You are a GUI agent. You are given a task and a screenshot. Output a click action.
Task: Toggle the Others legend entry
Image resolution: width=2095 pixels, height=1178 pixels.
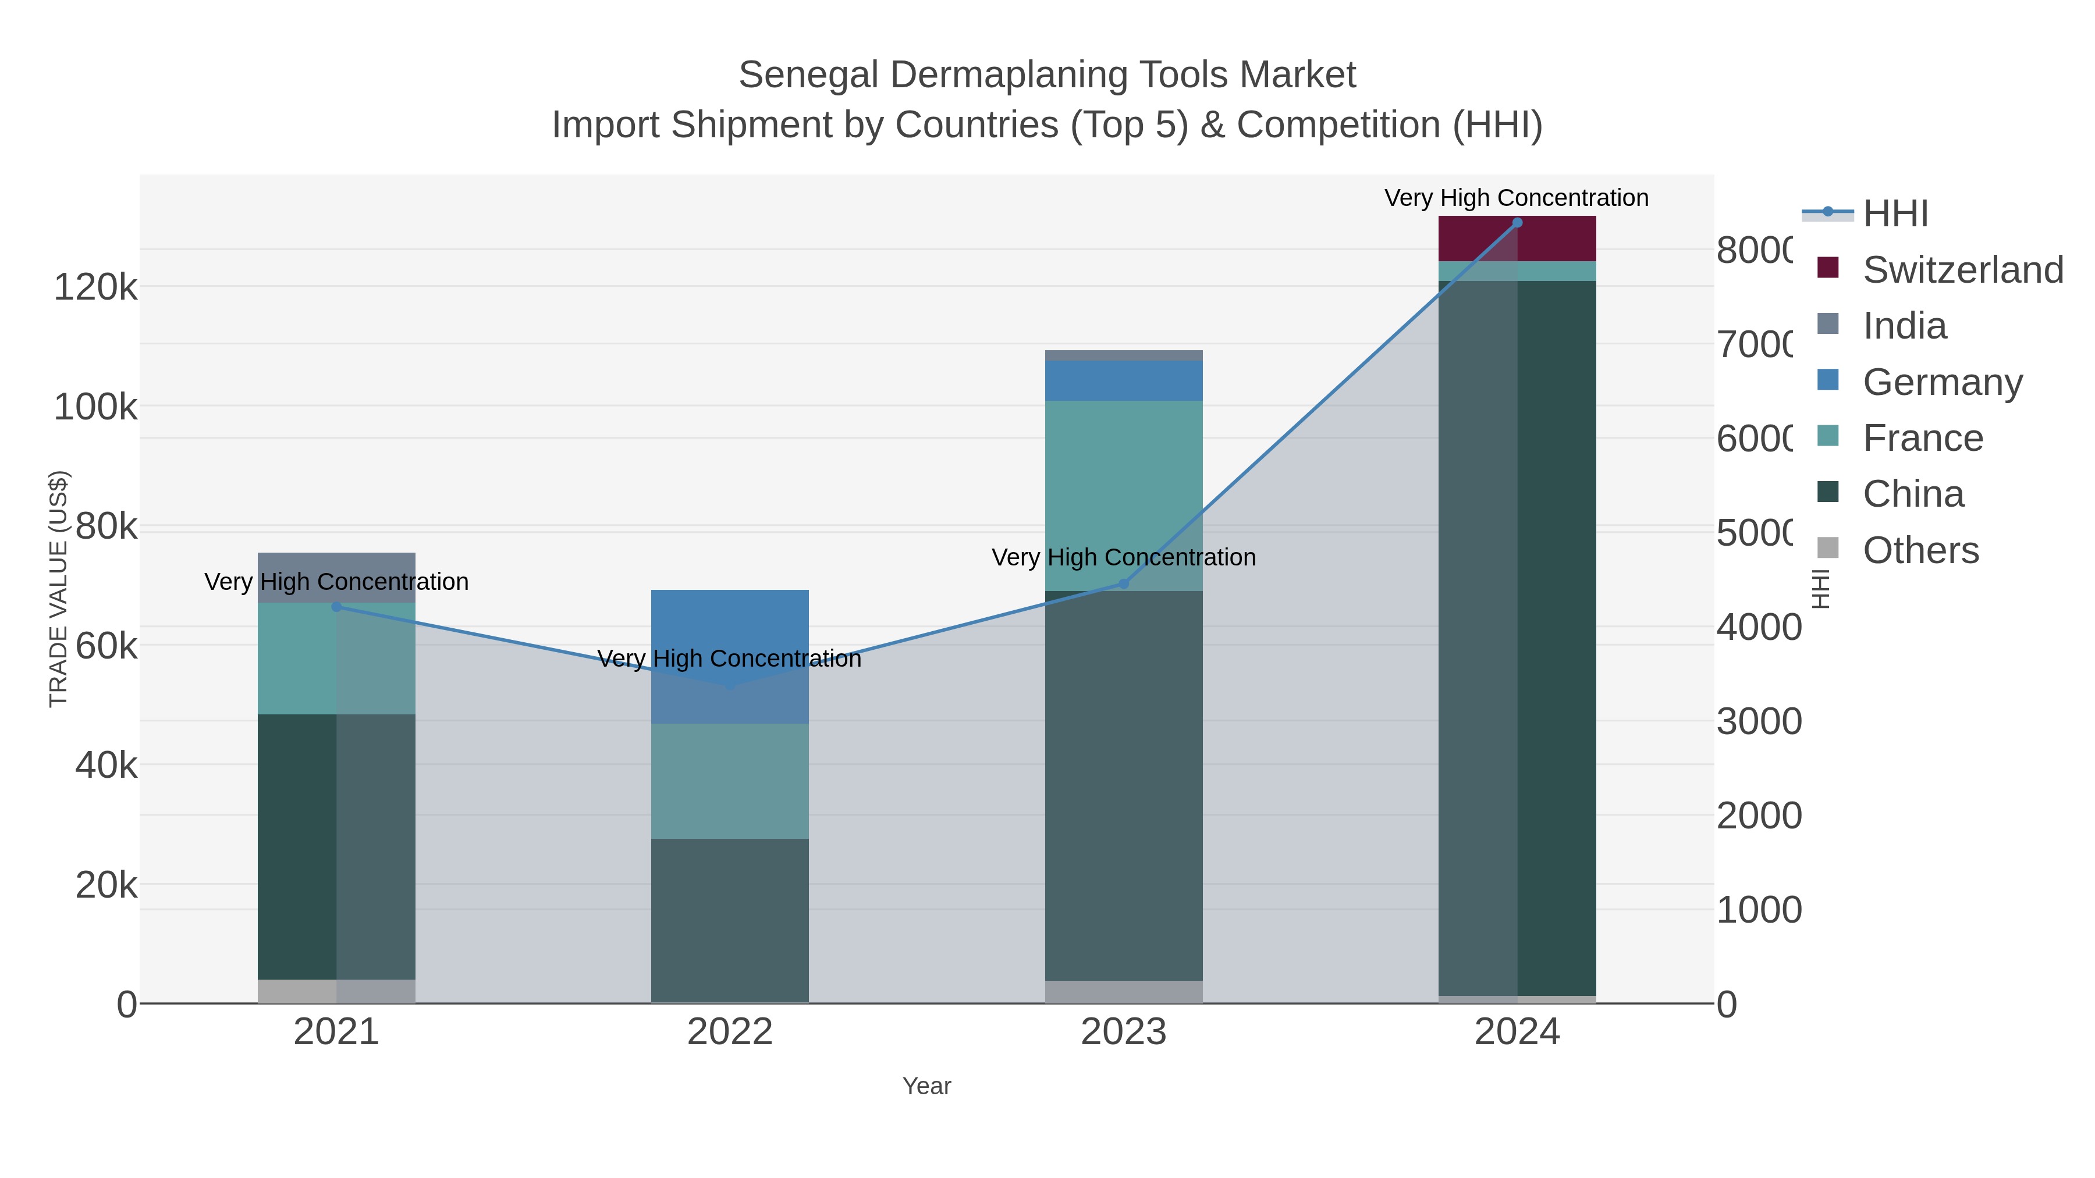coord(1897,550)
